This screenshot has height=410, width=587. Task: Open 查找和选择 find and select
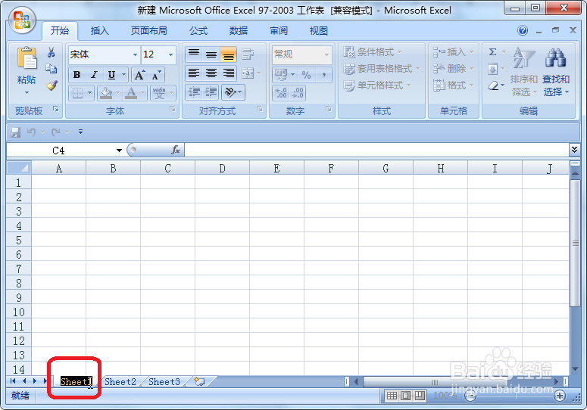(x=556, y=71)
